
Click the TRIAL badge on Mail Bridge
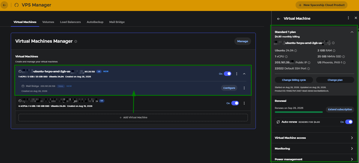coord(61,86)
